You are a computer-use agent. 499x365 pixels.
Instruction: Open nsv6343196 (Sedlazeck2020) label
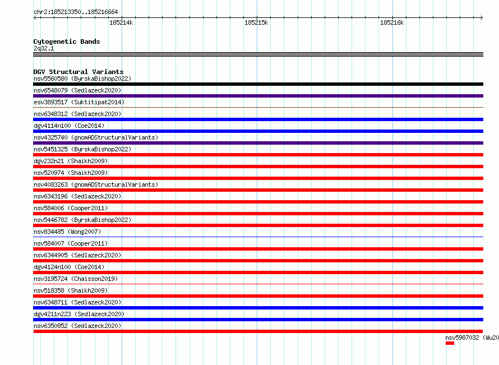[77, 196]
